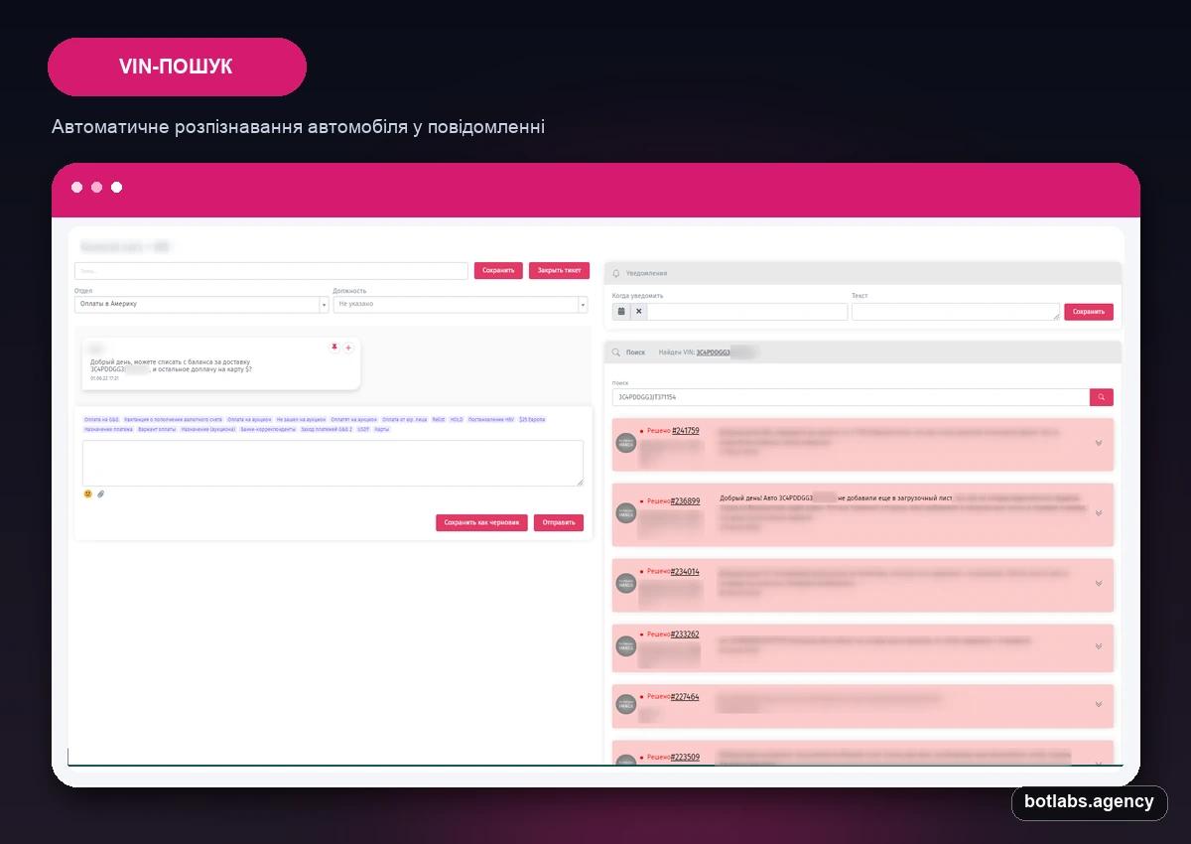Expand ticket #241759 with the chevron
The image size is (1191, 844).
point(1099,443)
